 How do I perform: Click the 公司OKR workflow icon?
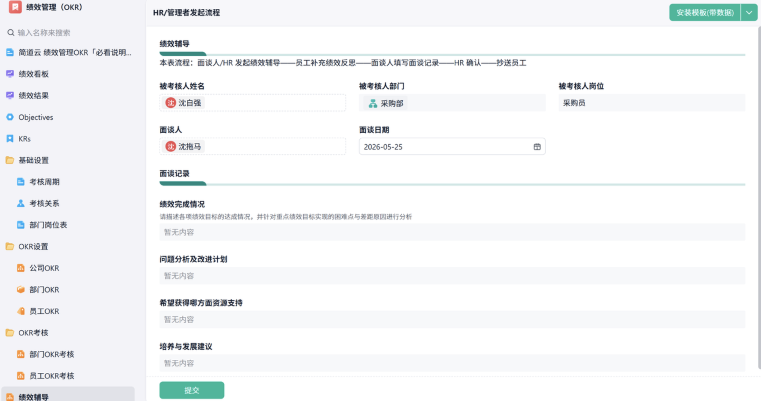tap(21, 268)
